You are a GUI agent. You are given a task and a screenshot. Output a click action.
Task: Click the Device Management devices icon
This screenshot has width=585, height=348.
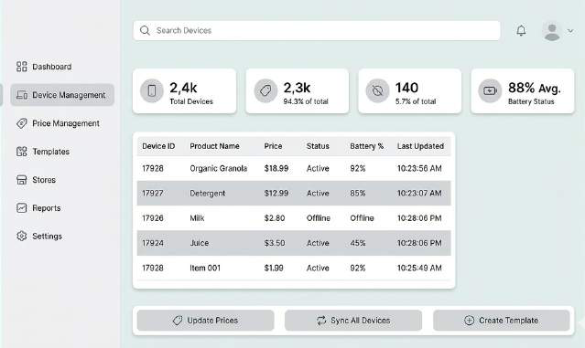point(22,95)
